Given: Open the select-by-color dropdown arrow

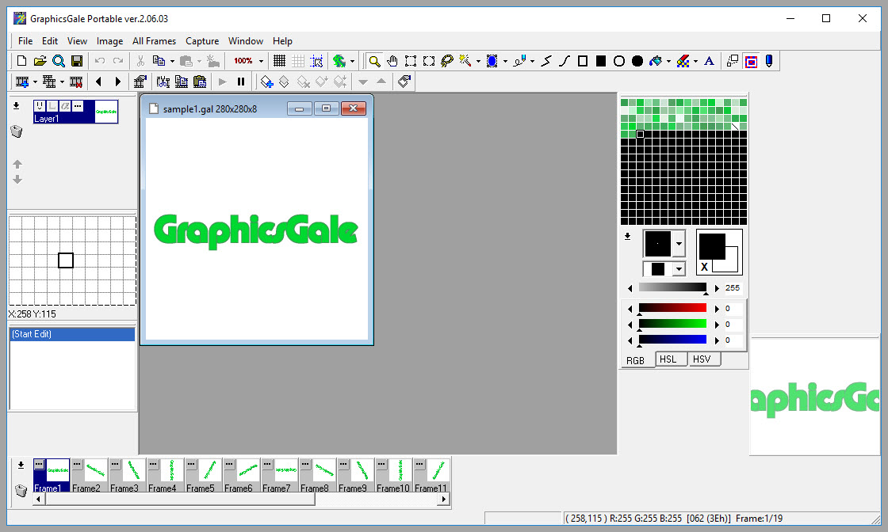Looking at the screenshot, I should click(x=505, y=61).
